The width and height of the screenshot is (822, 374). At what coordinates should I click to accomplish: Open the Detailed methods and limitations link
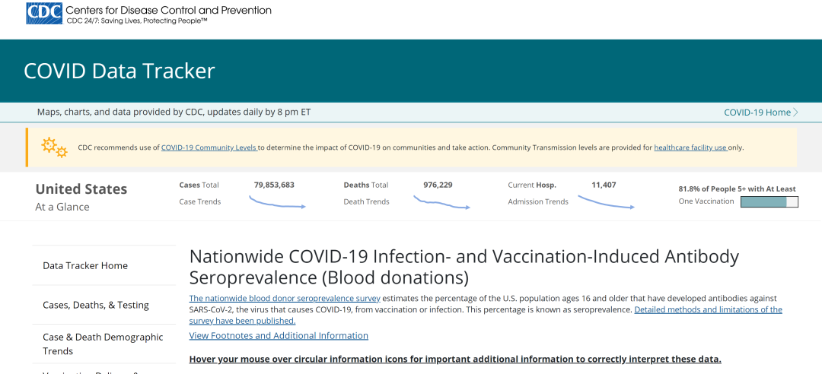708,309
